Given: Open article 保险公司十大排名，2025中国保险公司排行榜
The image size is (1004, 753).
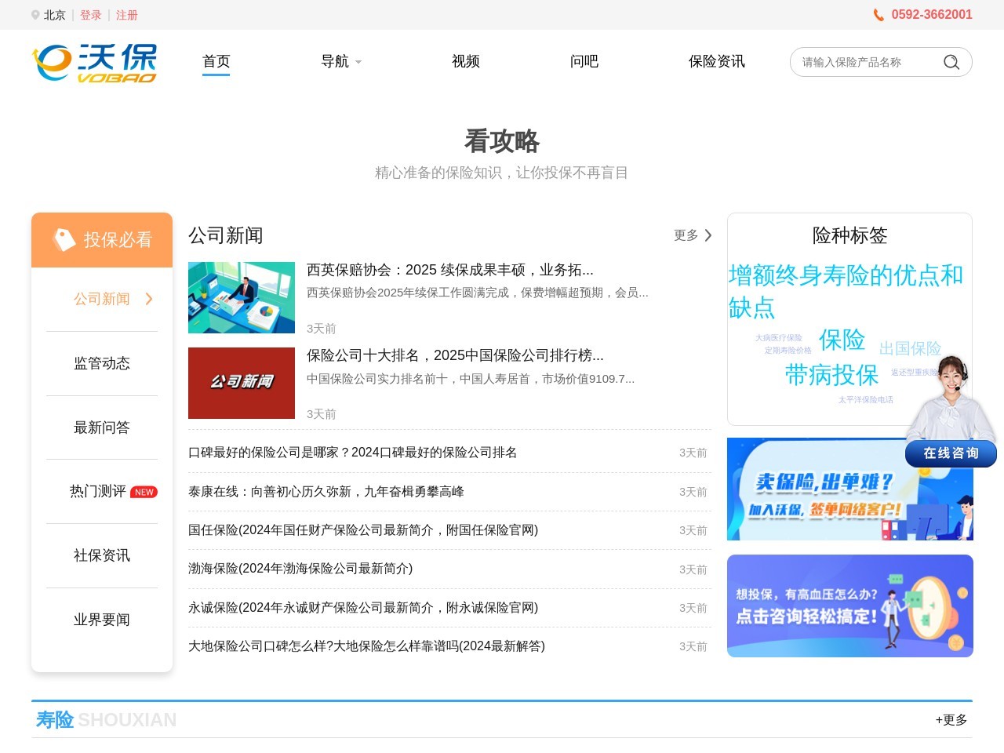Looking at the screenshot, I should [455, 355].
